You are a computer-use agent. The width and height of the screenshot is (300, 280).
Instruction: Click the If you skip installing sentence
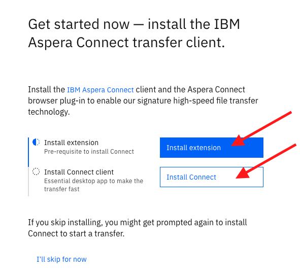[x=138, y=223]
